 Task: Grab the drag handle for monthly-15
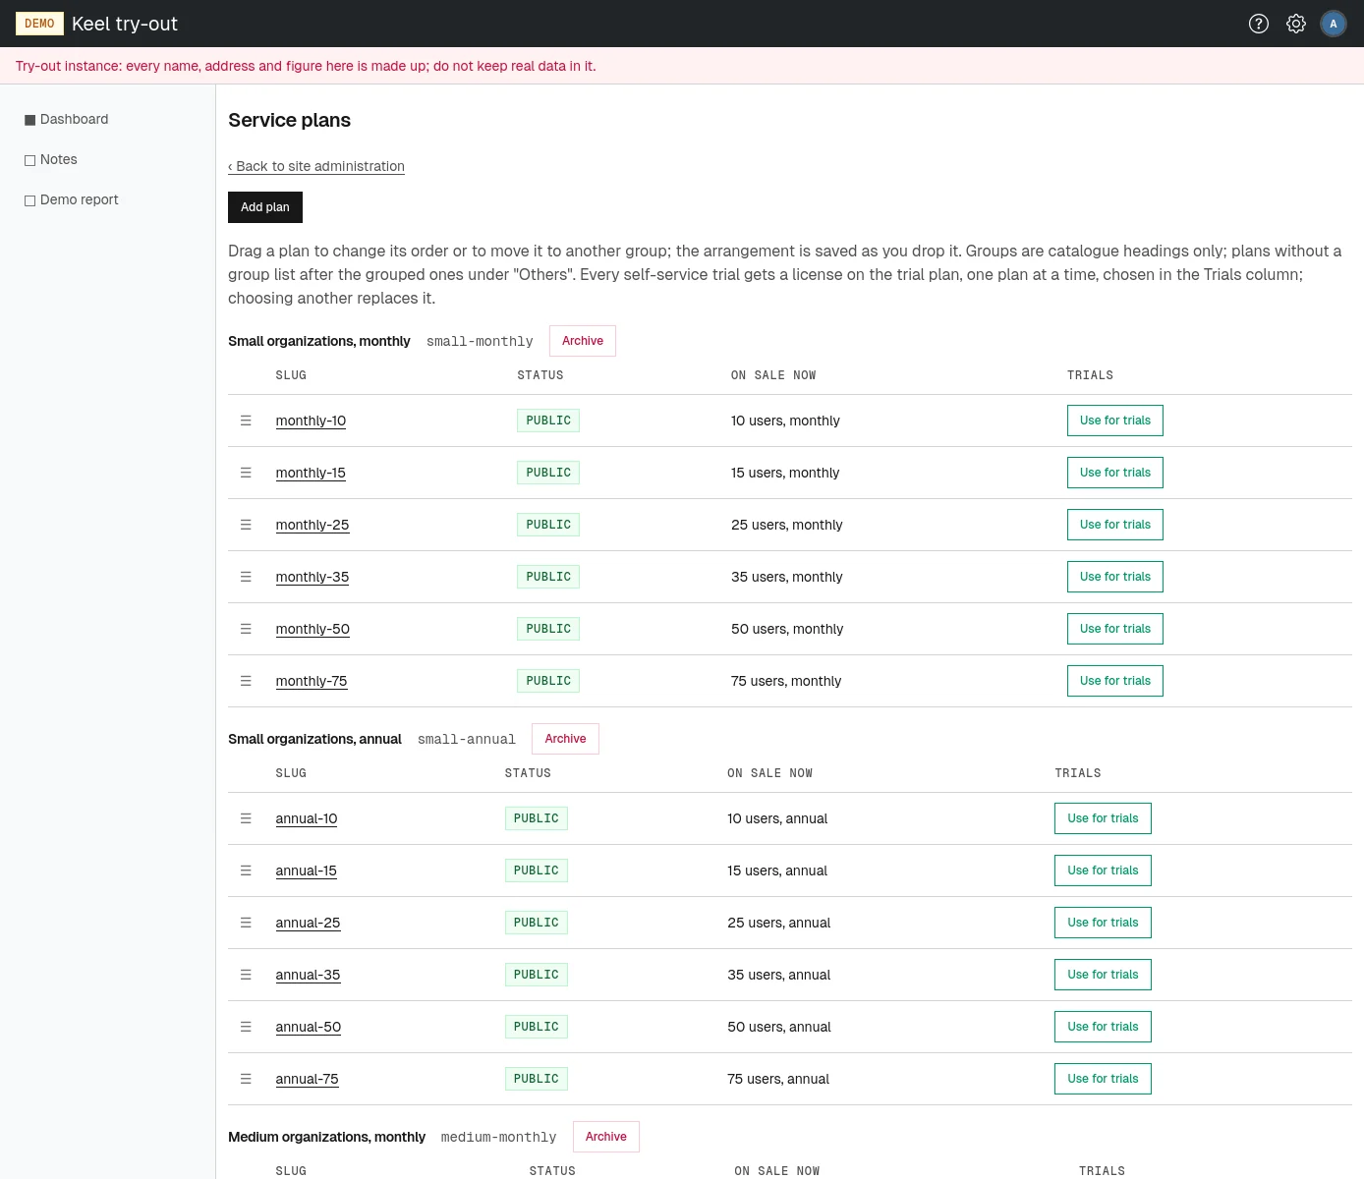click(x=246, y=473)
